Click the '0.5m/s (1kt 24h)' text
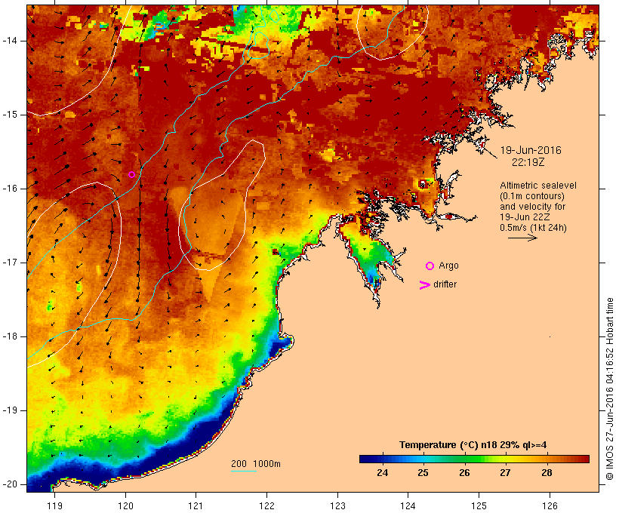This screenshot has width=619, height=513. [533, 228]
